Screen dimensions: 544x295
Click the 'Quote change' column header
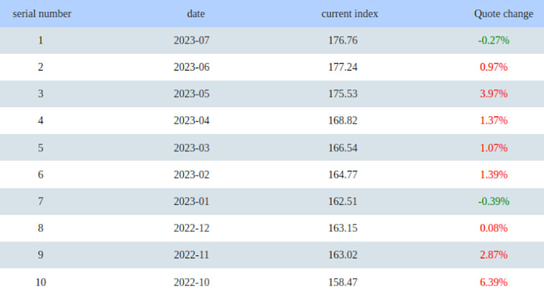(503, 14)
